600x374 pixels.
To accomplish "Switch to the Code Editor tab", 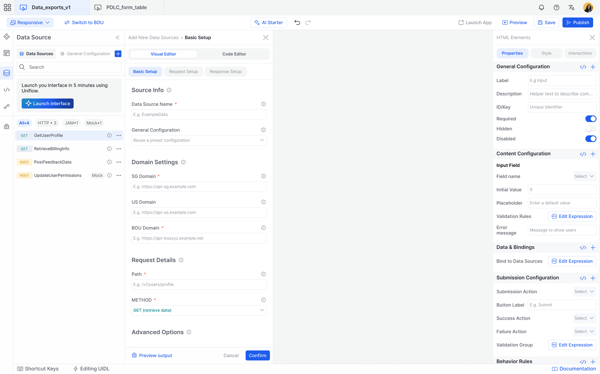I will click(234, 54).
